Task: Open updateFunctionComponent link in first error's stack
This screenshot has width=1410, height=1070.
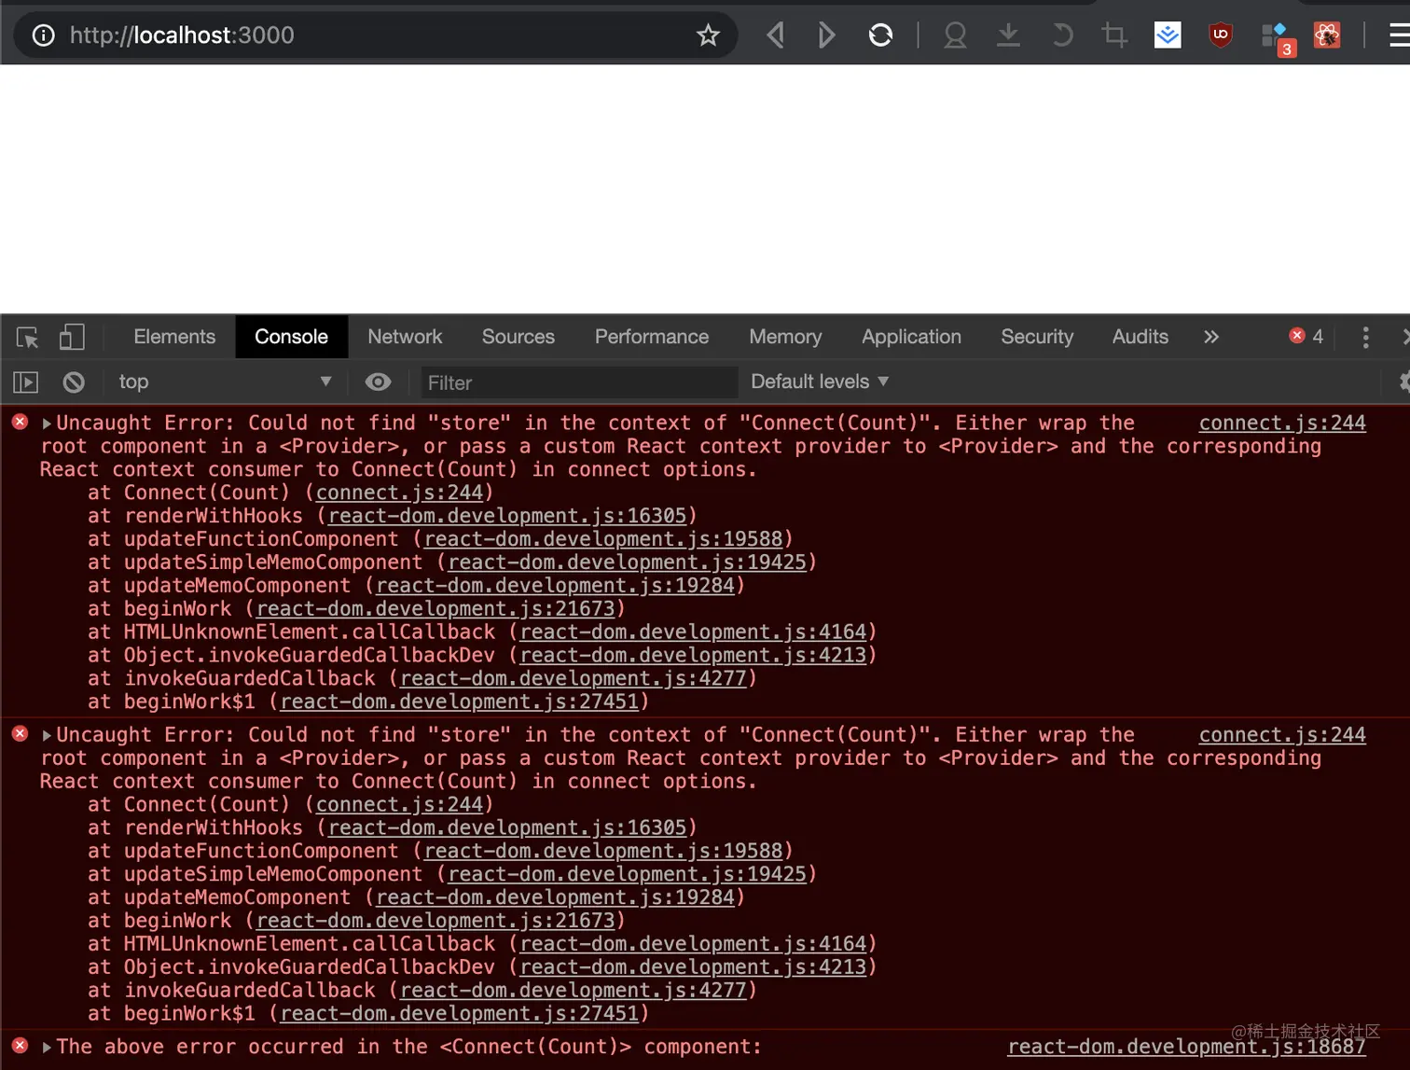Action: point(603,539)
